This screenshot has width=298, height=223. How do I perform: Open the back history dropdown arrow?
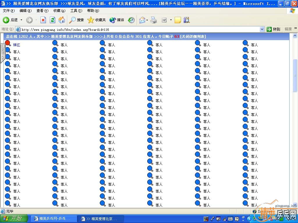click(21, 20)
